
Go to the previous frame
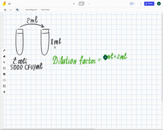pos(74,4)
